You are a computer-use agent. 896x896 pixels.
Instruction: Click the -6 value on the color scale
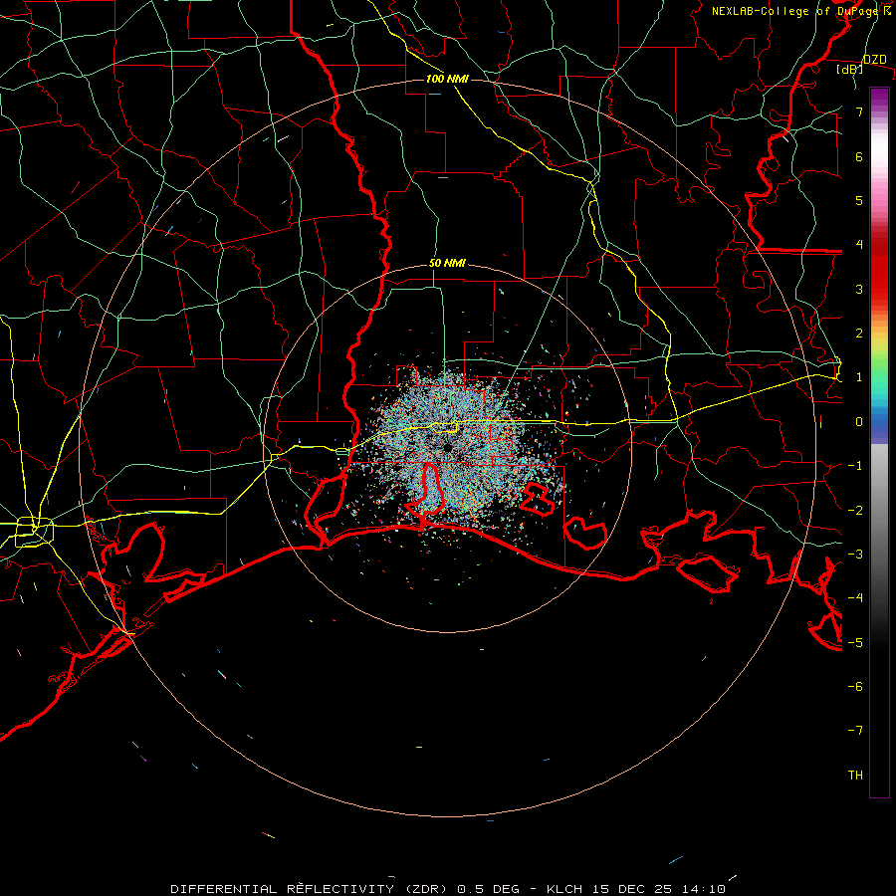coord(855,687)
